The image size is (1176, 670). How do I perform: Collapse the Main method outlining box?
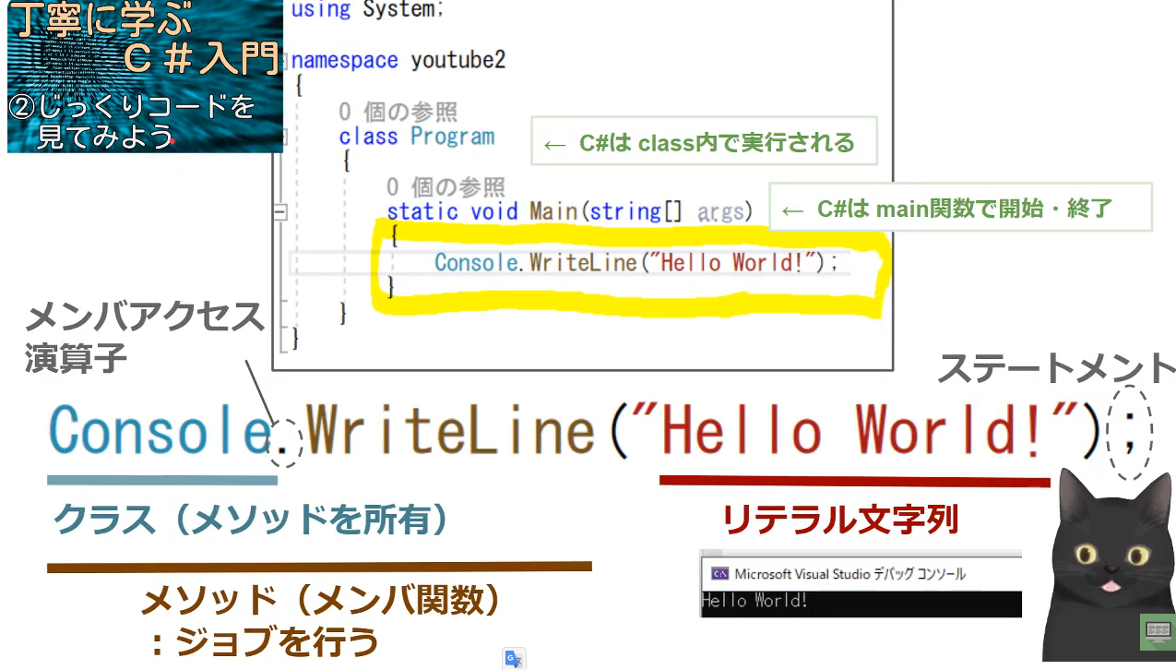pyautogui.click(x=280, y=212)
